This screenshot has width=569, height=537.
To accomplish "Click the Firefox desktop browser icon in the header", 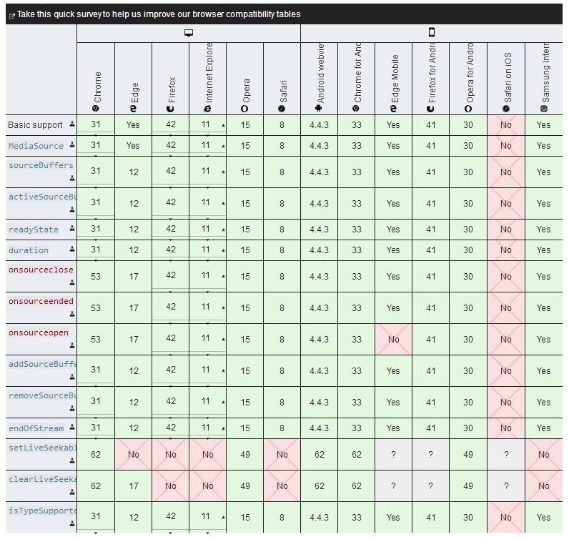I will pos(170,108).
